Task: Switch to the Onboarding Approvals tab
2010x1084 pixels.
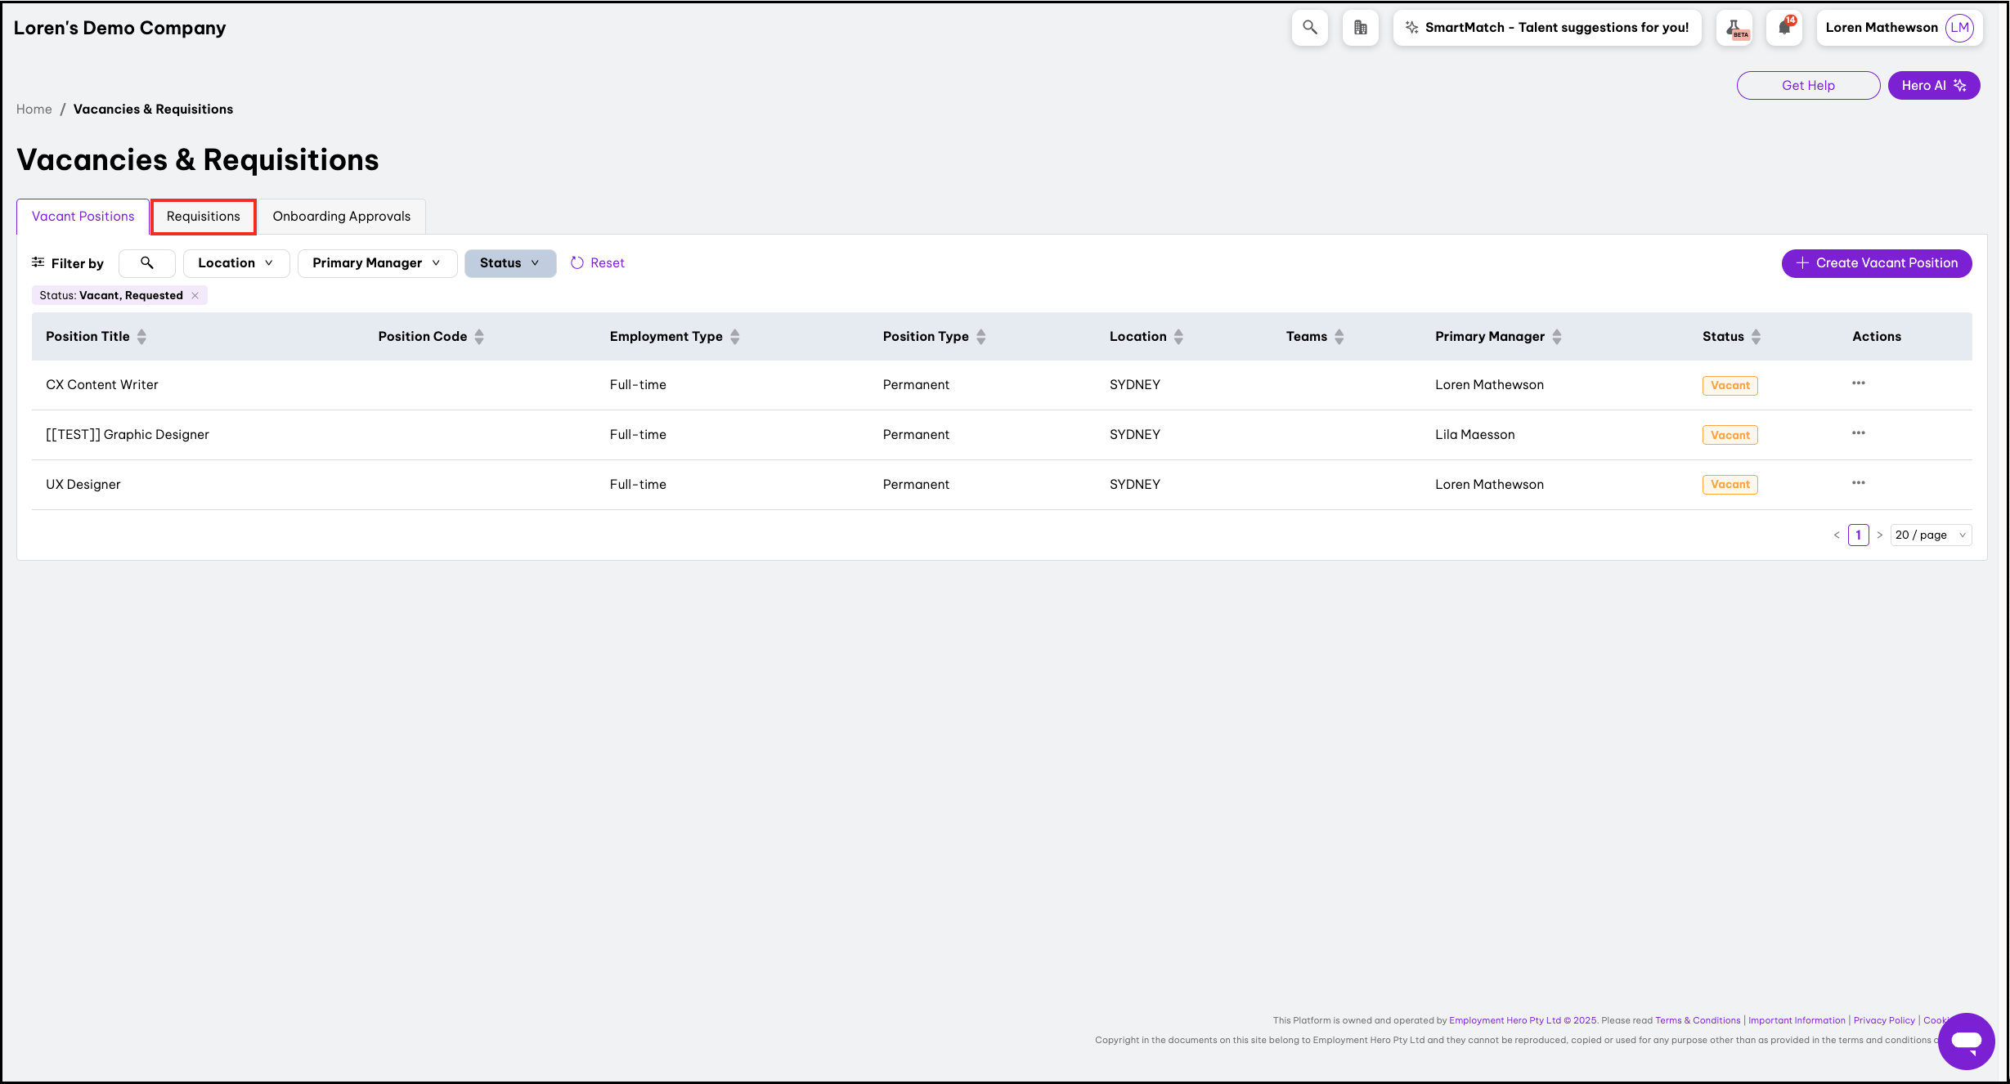Action: (341, 216)
